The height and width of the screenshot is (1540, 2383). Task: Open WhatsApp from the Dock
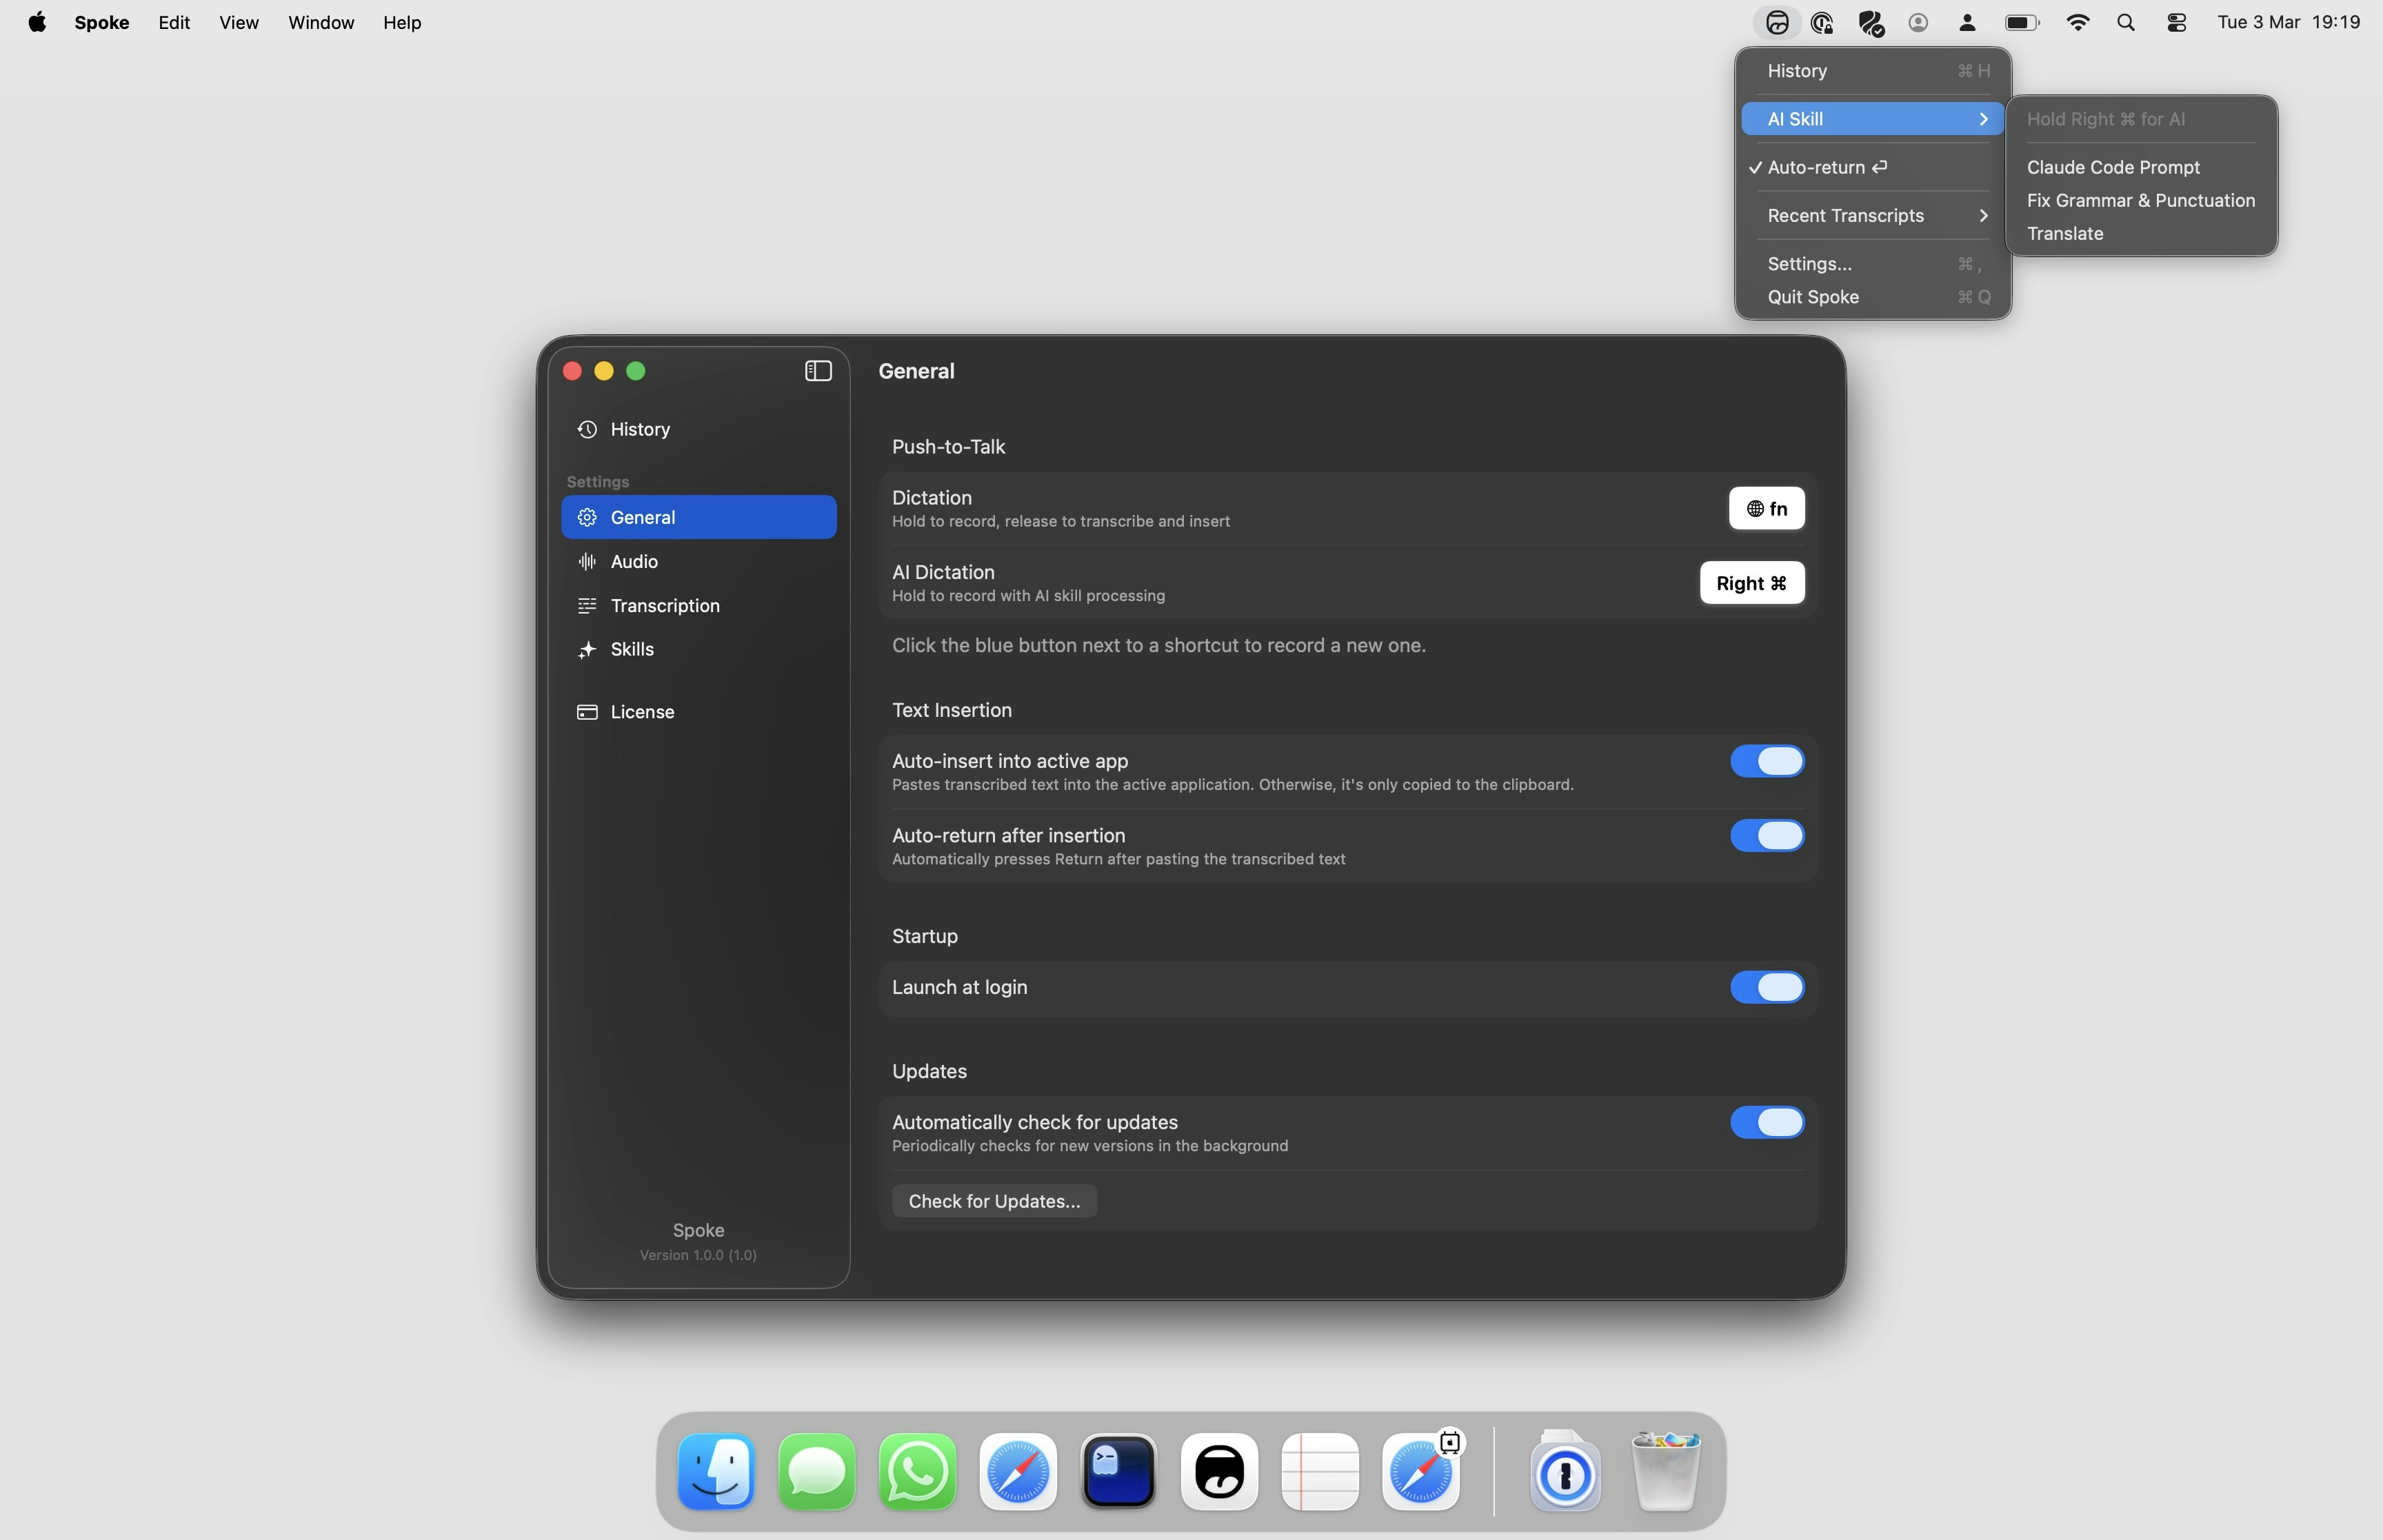(917, 1472)
